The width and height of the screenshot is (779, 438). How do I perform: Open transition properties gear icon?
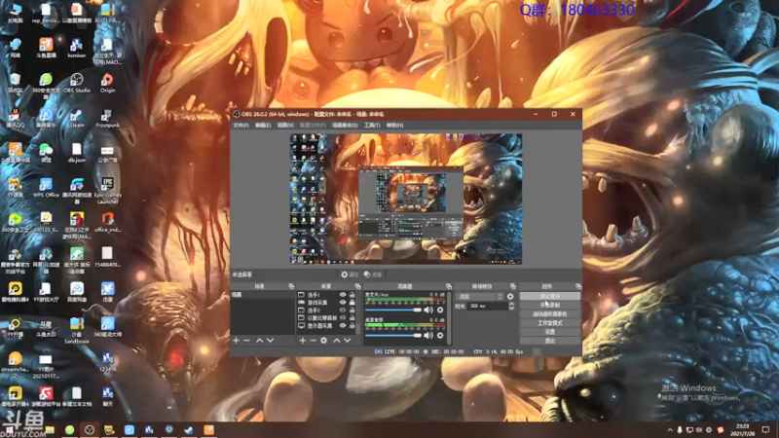pyautogui.click(x=510, y=297)
